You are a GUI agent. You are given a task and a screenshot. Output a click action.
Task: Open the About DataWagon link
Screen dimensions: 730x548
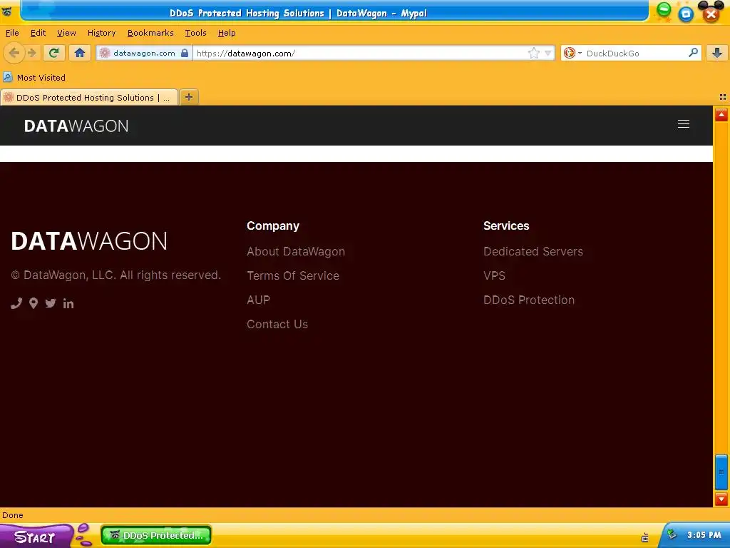(296, 252)
